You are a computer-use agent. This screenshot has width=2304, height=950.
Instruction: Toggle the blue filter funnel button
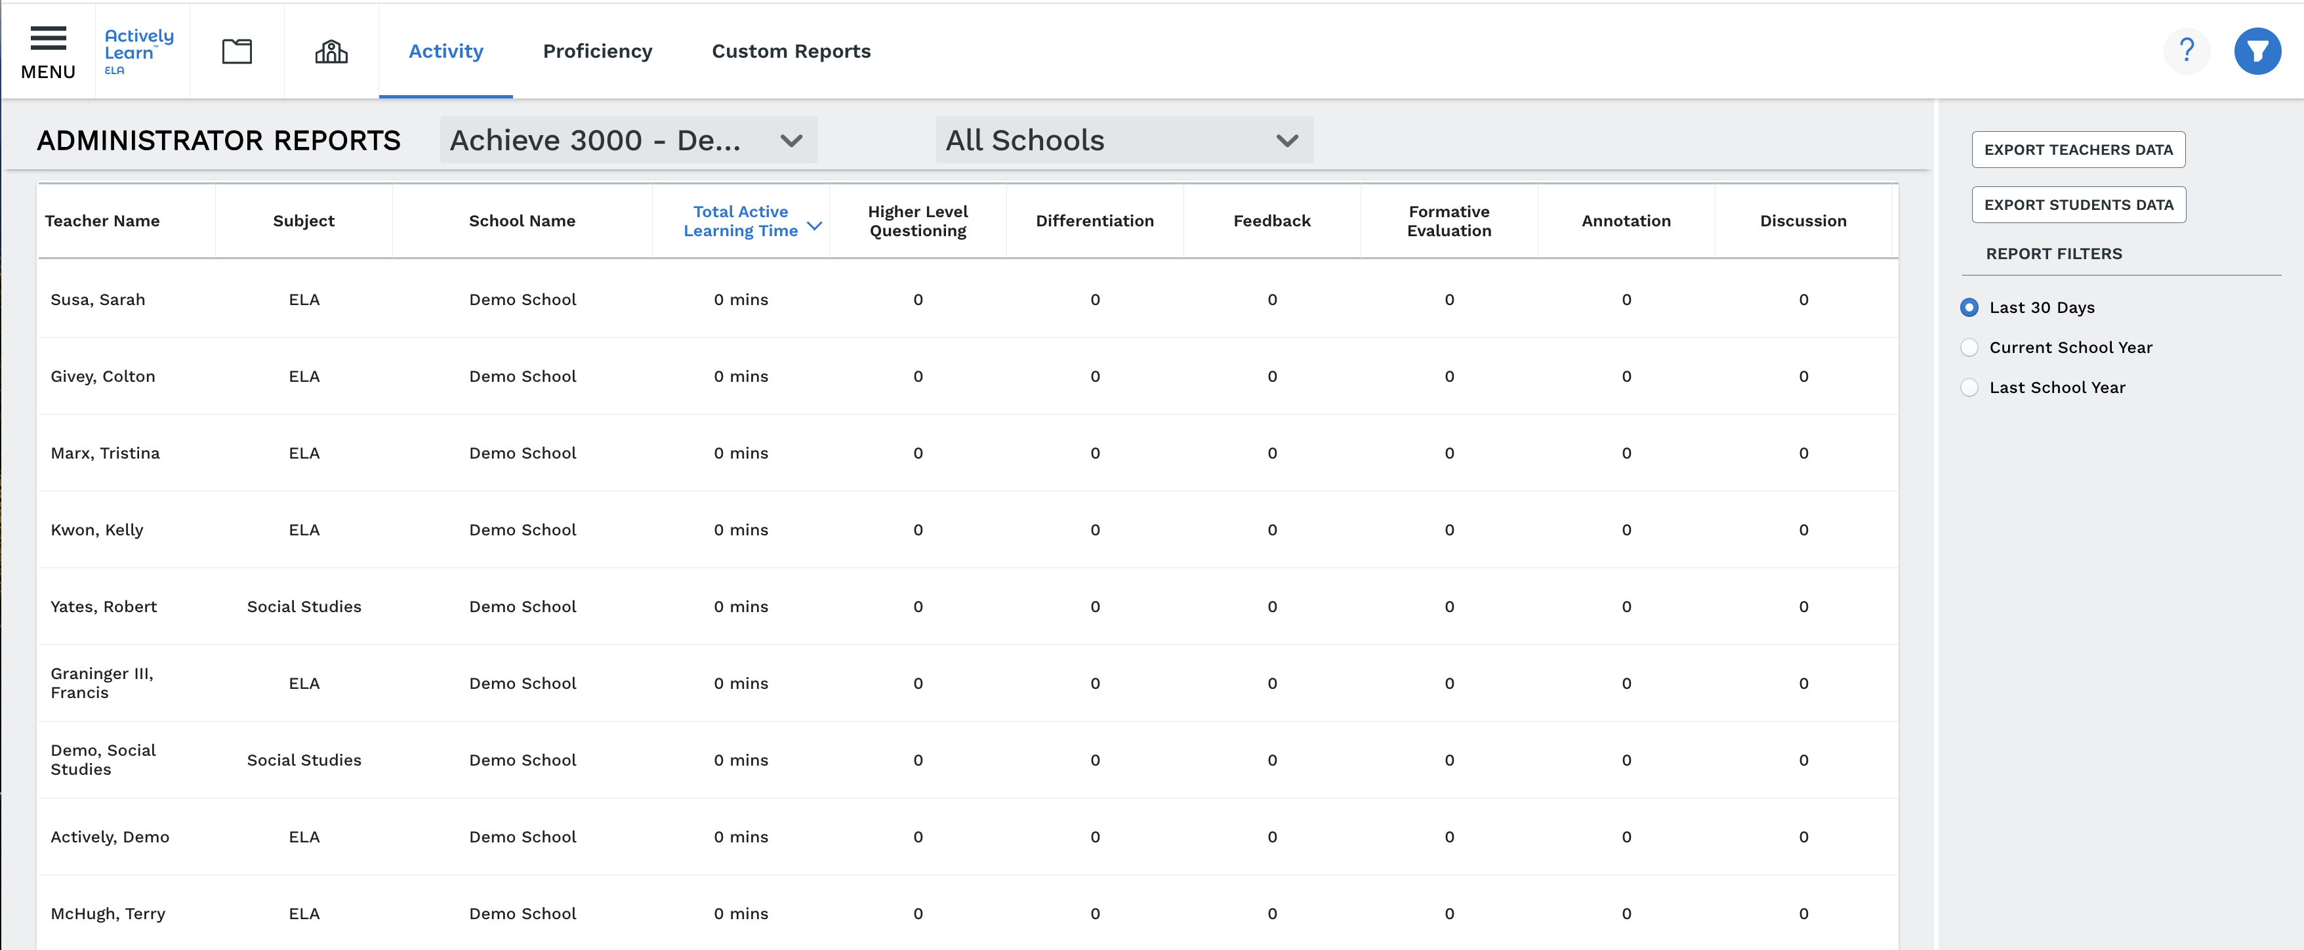(x=2257, y=51)
